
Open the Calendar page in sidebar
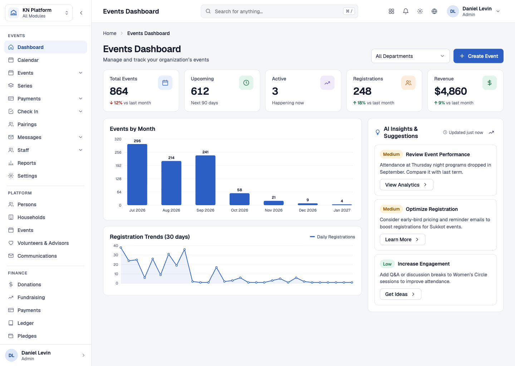[x=45, y=60]
